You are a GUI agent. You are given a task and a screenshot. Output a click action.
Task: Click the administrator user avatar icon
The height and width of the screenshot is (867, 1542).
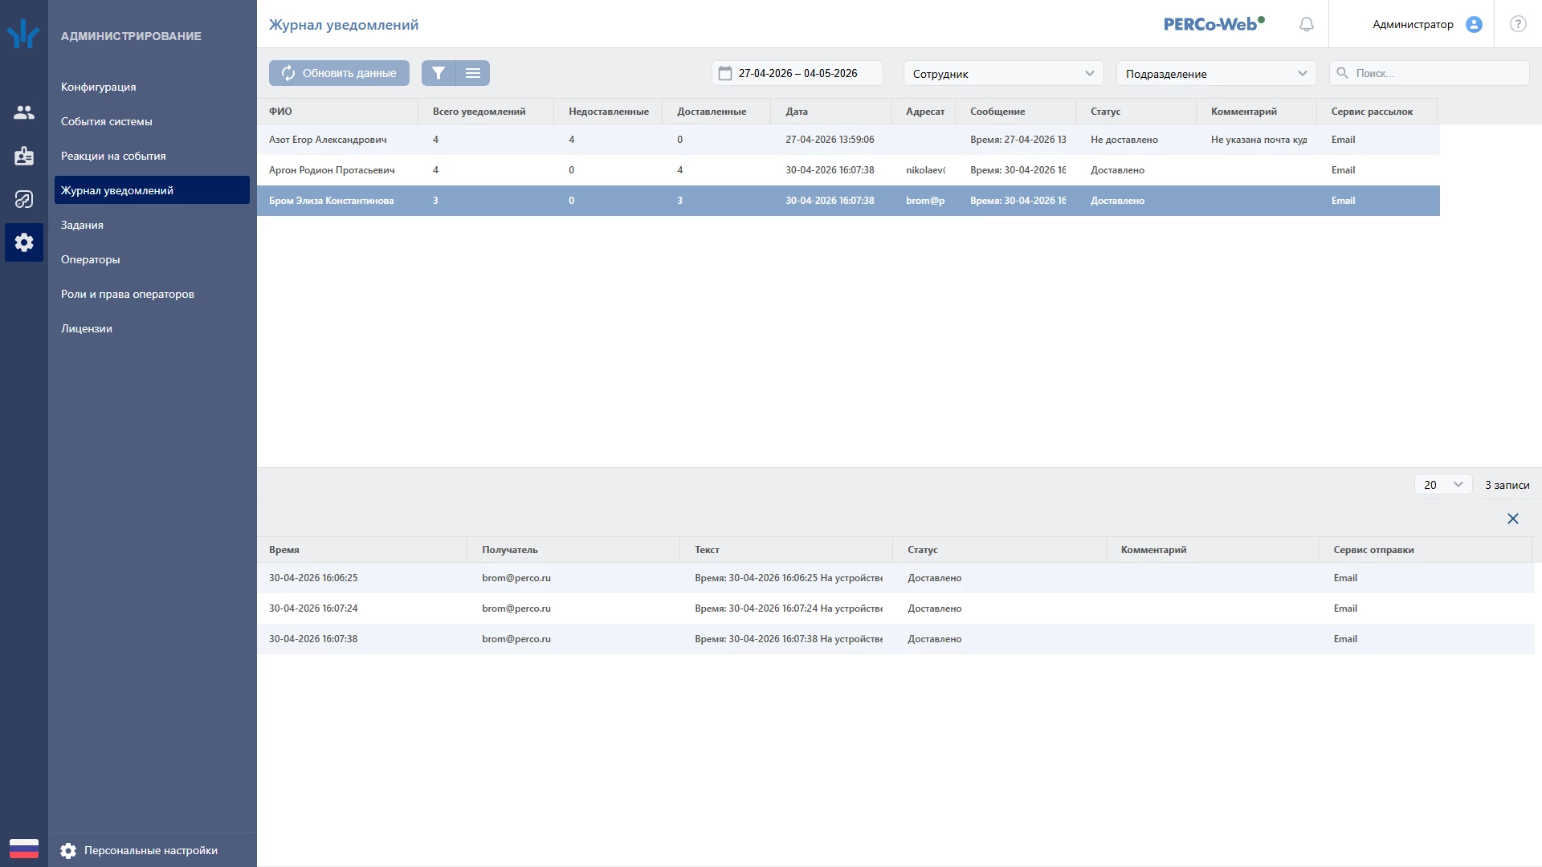click(x=1474, y=24)
